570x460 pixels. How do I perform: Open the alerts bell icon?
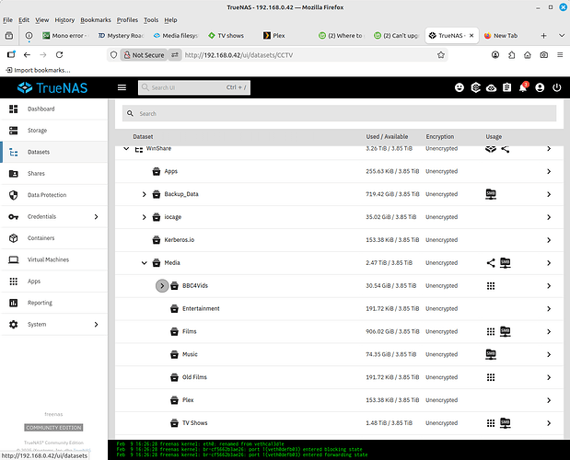pos(523,87)
